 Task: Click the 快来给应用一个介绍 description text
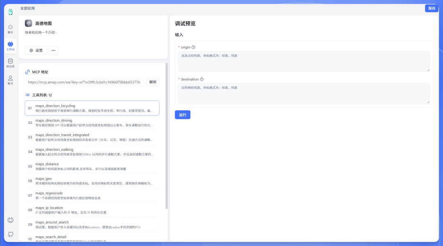pyautogui.click(x=41, y=32)
